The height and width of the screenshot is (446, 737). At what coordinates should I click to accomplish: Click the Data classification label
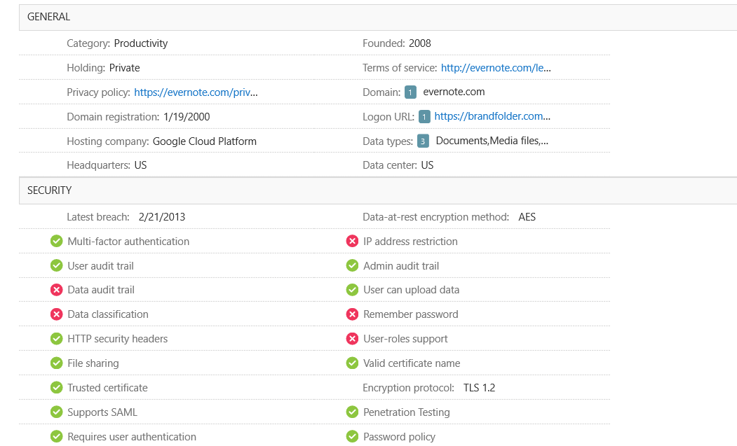[108, 314]
